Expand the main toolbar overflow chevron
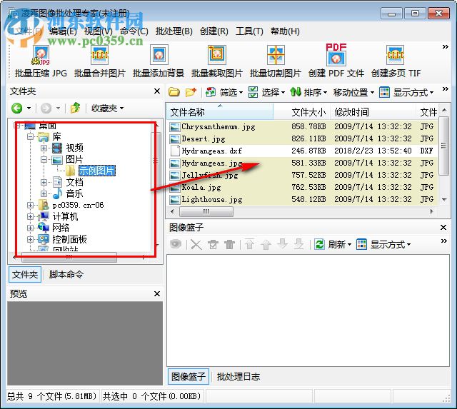Image resolution: width=457 pixels, height=409 pixels. click(445, 46)
